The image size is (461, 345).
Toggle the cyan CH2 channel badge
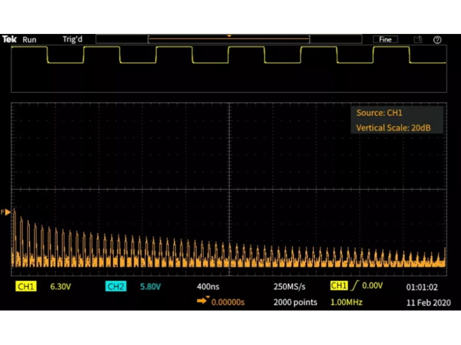[116, 286]
